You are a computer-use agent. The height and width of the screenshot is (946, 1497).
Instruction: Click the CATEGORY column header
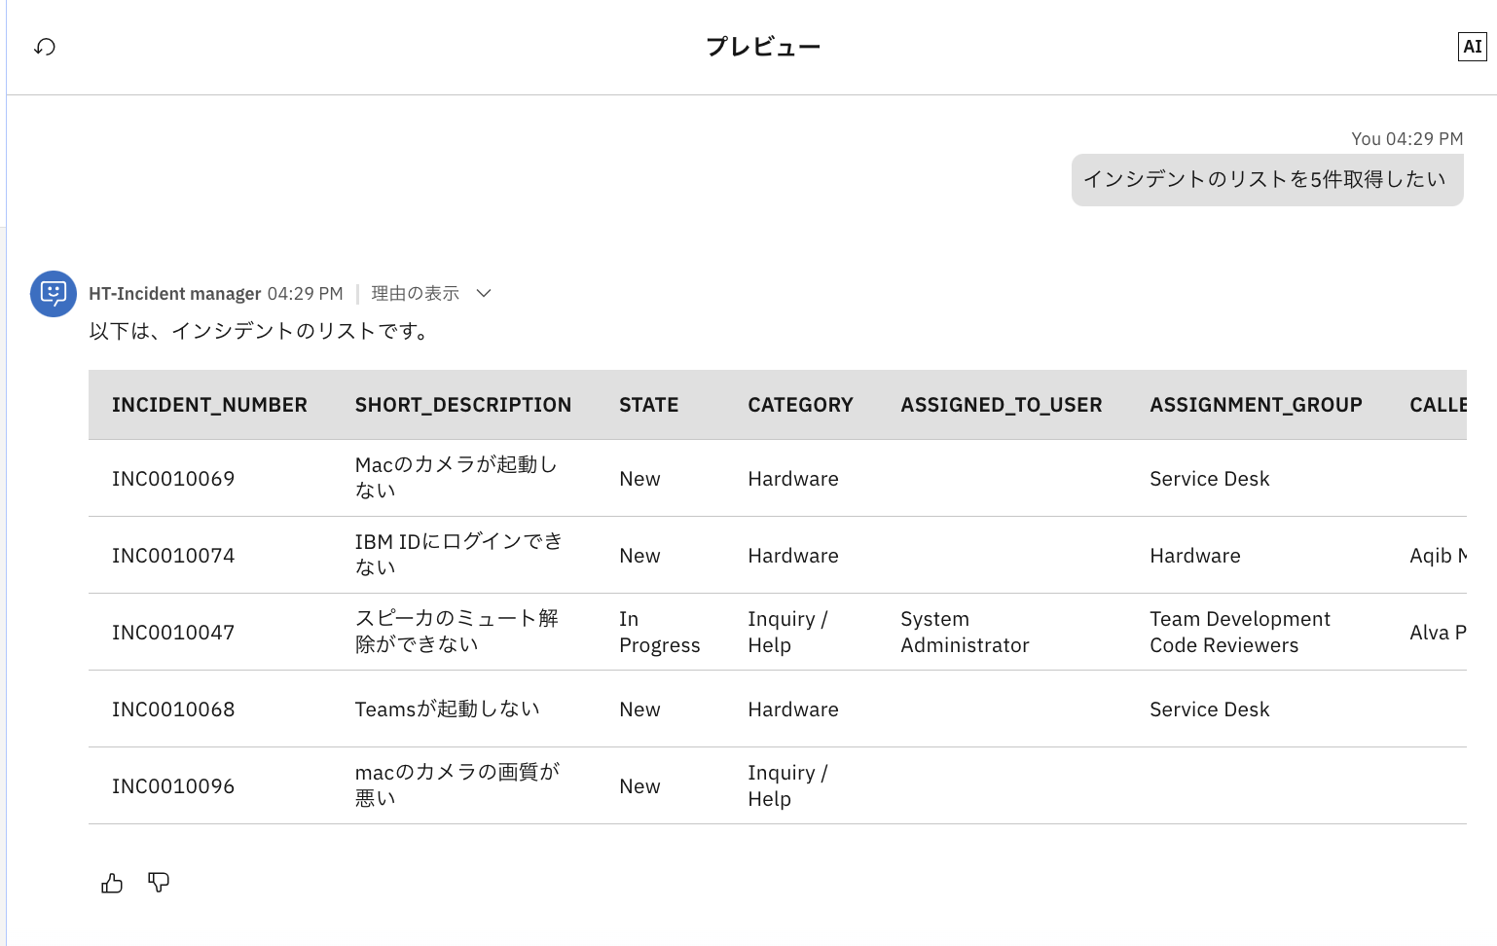(800, 405)
